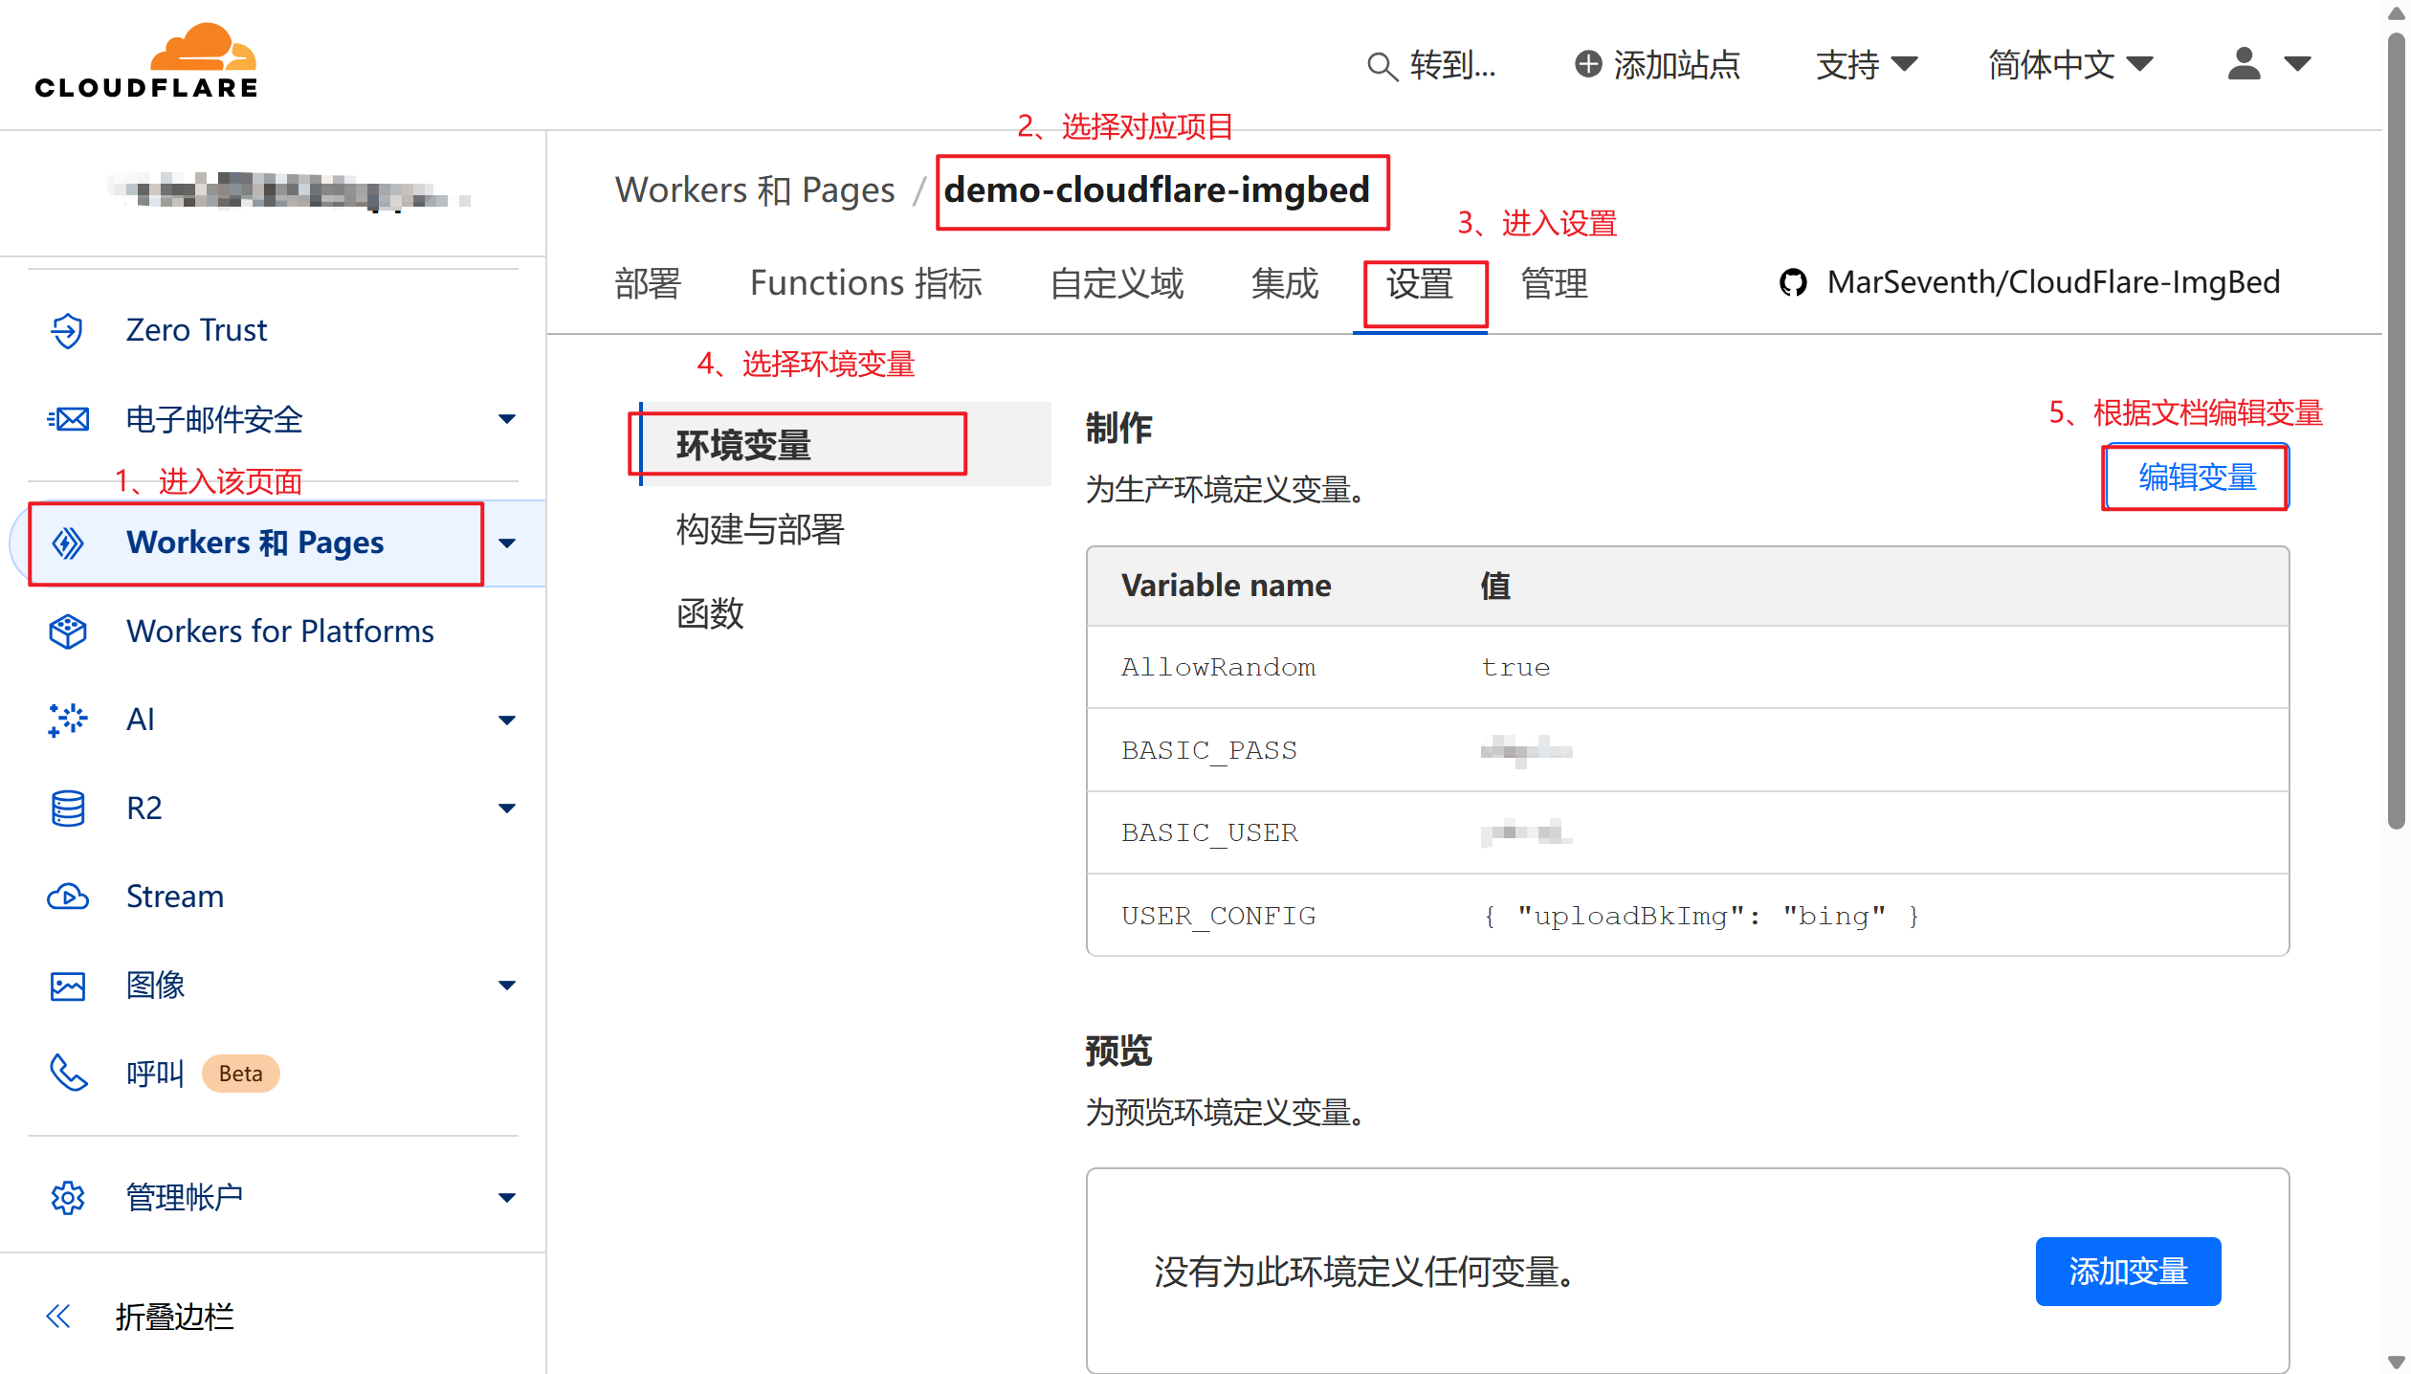
Task: Click the blue 添加变量 button
Action: (2127, 1272)
